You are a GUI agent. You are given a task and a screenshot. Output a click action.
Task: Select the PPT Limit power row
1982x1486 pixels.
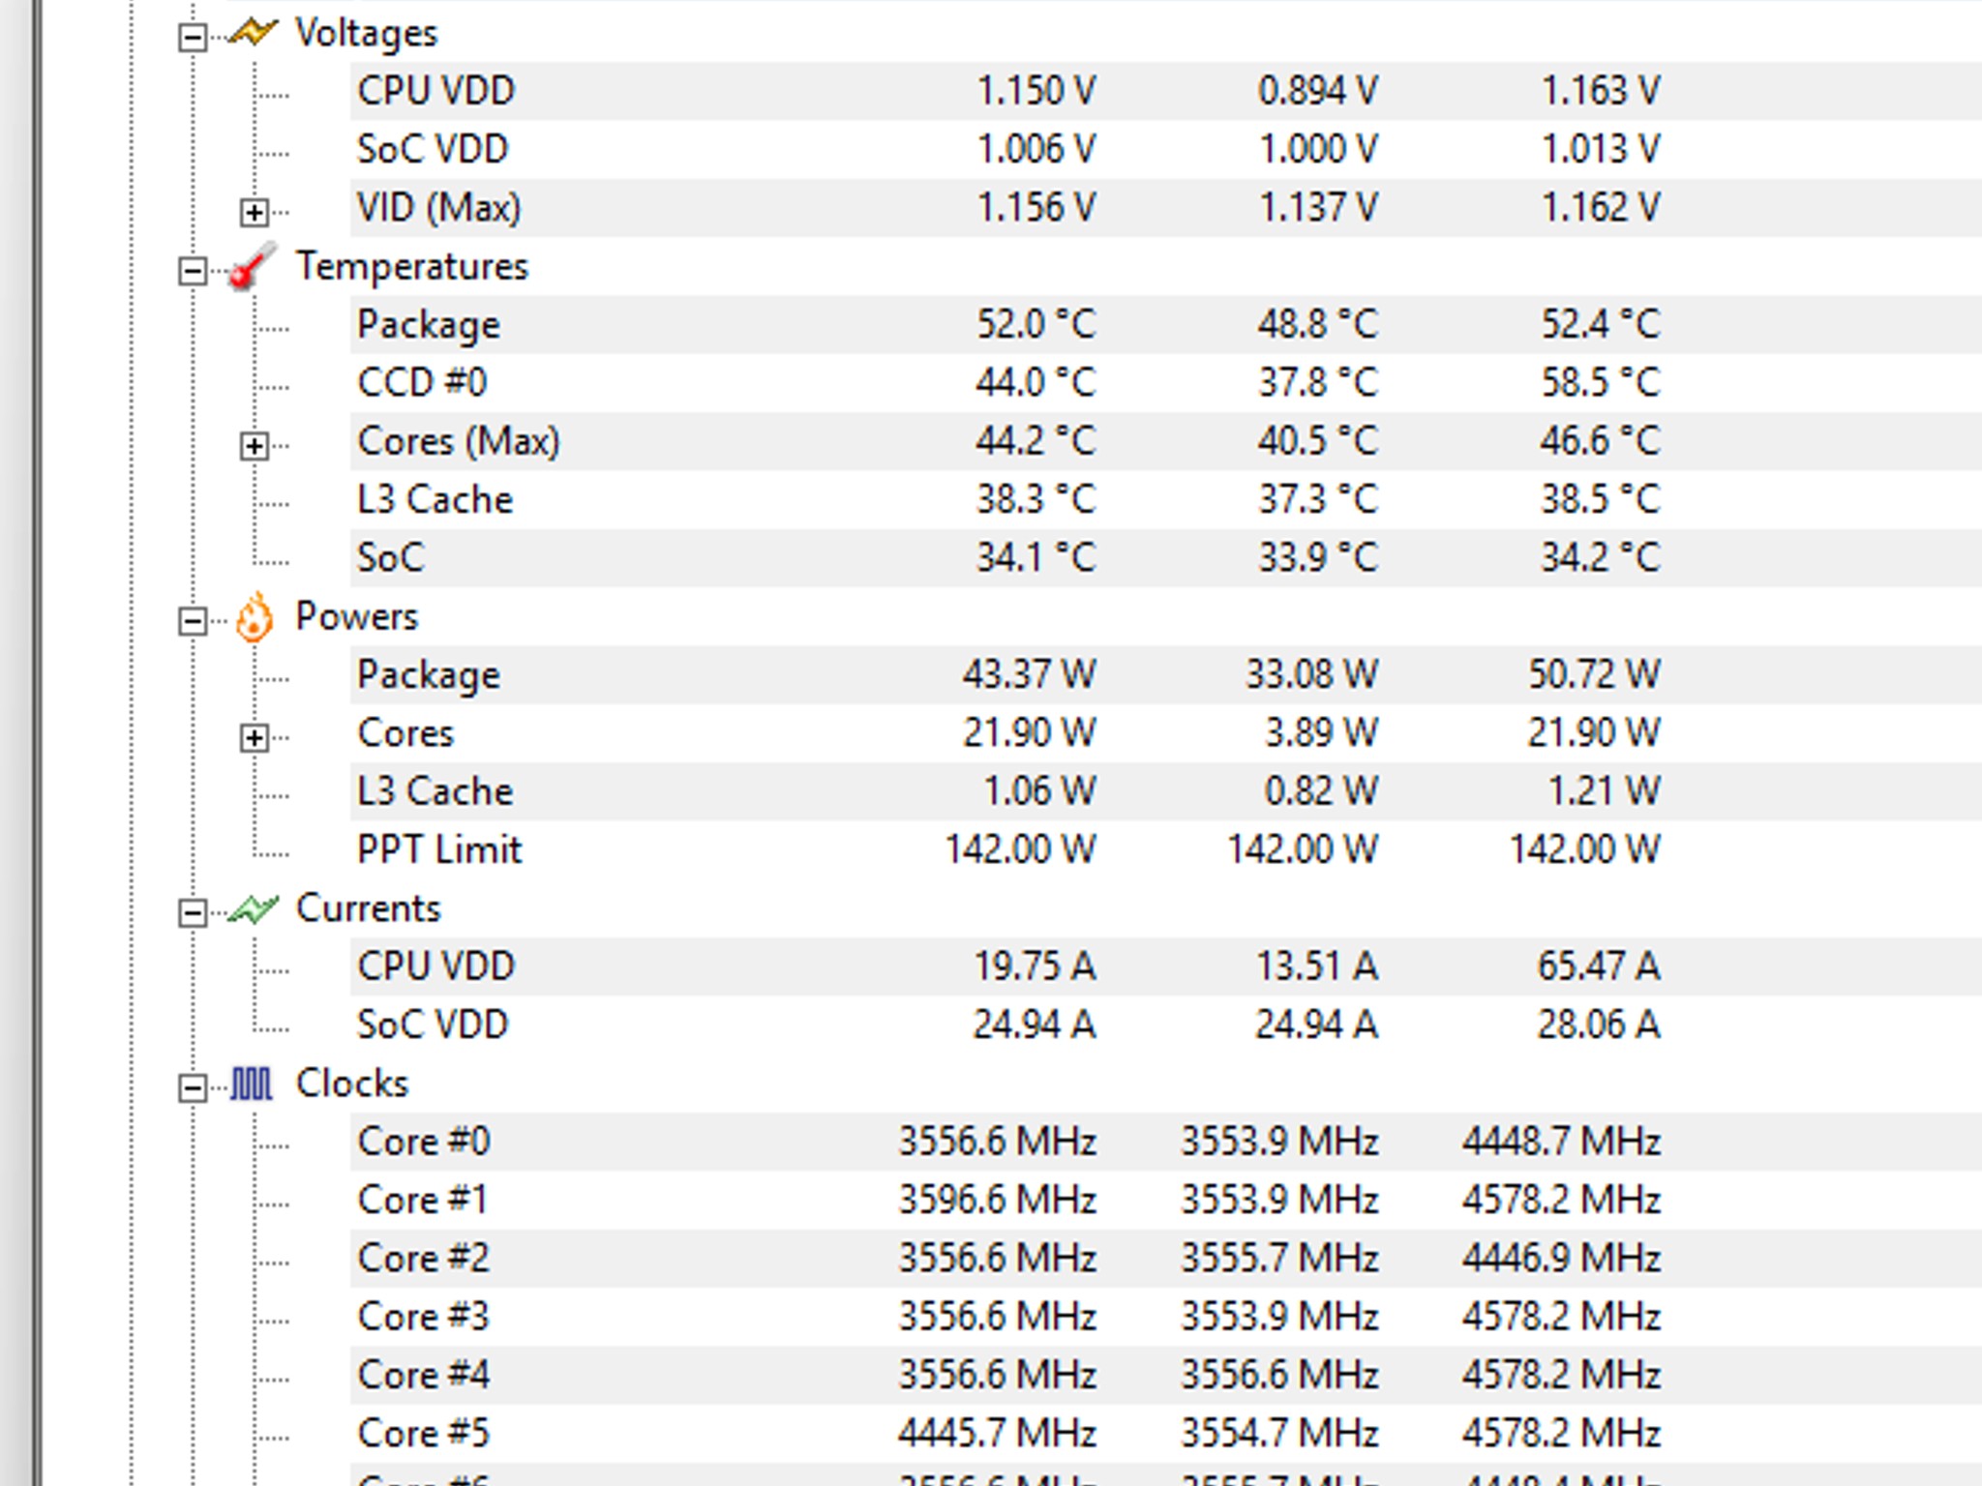click(1165, 849)
